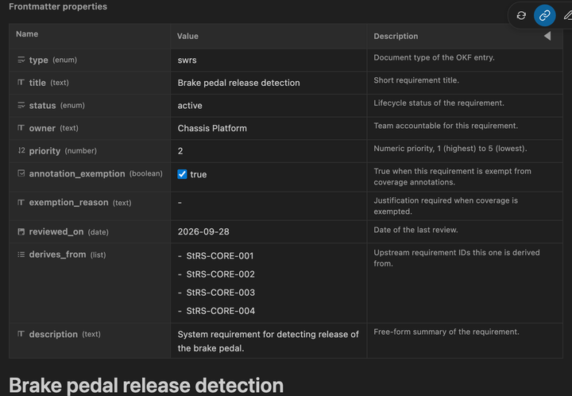Image resolution: width=572 pixels, height=396 pixels.
Task: Click 'Short requirement title.' description
Action: tap(416, 80)
